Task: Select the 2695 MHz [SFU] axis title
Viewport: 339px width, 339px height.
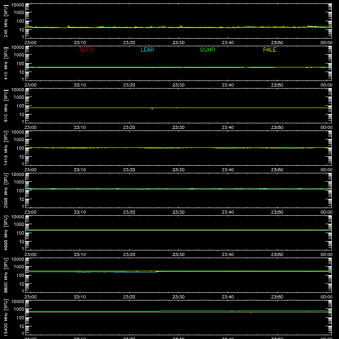Action: 6,190
